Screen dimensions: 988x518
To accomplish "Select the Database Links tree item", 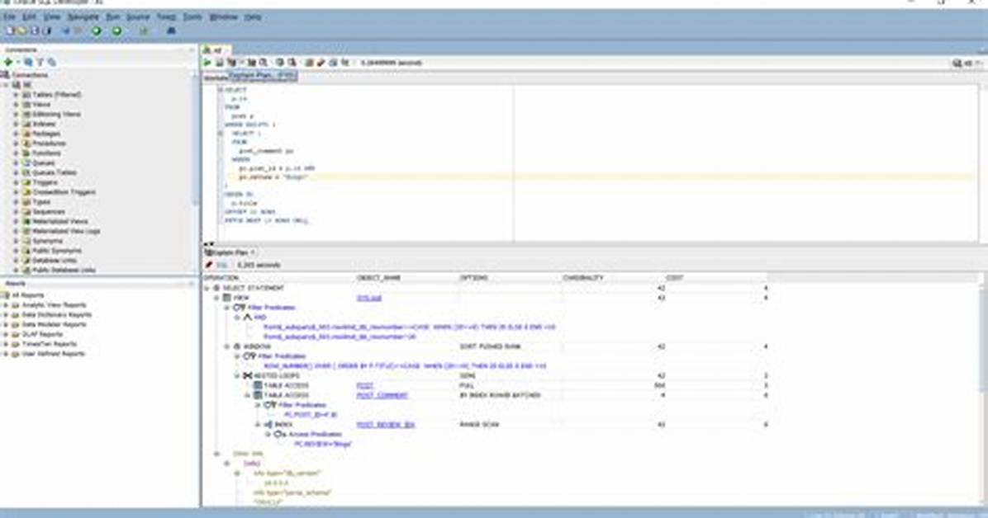I will [x=55, y=261].
